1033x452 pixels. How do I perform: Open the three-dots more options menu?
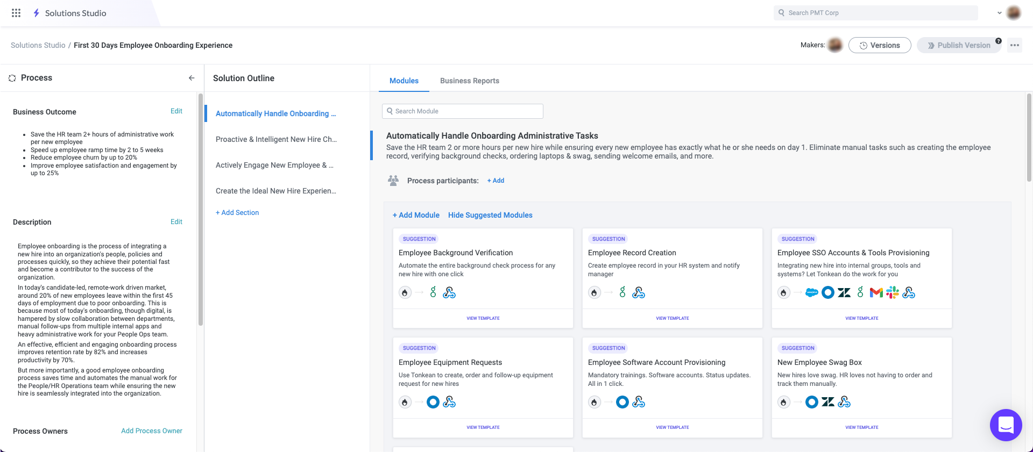(1015, 45)
